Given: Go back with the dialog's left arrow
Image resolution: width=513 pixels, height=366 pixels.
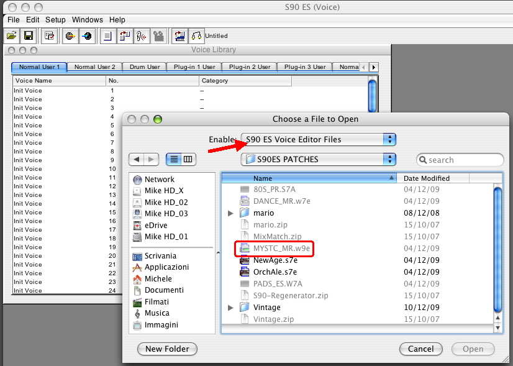Looking at the screenshot, I should pyautogui.click(x=137, y=160).
